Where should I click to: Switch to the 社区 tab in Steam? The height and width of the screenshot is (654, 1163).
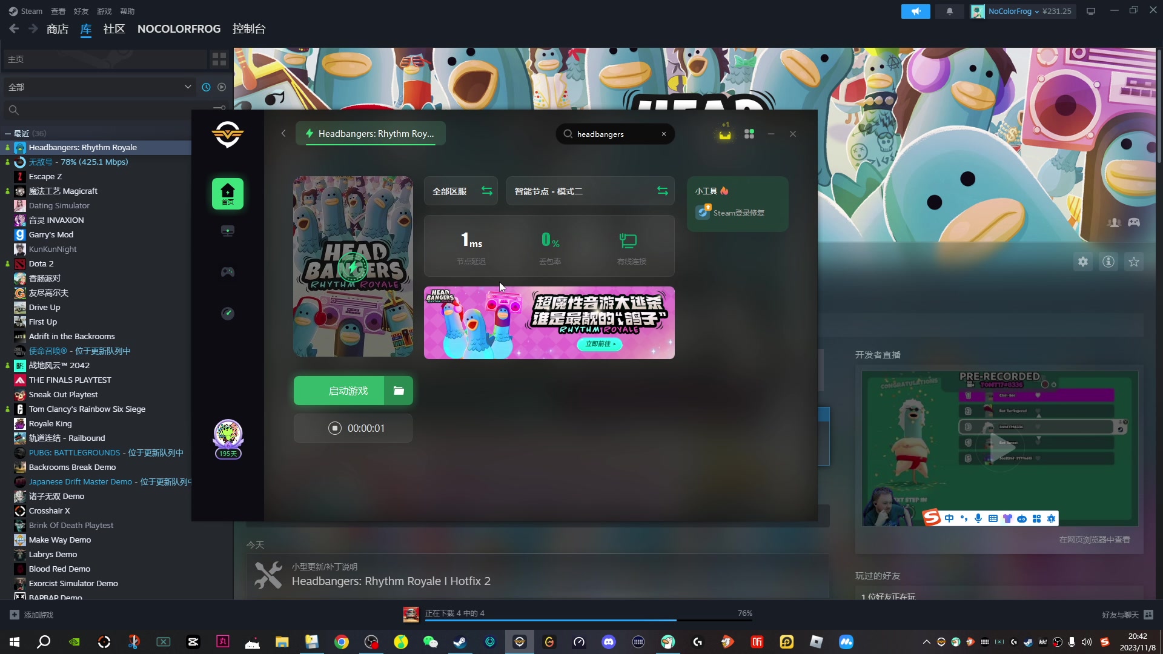pos(114,28)
